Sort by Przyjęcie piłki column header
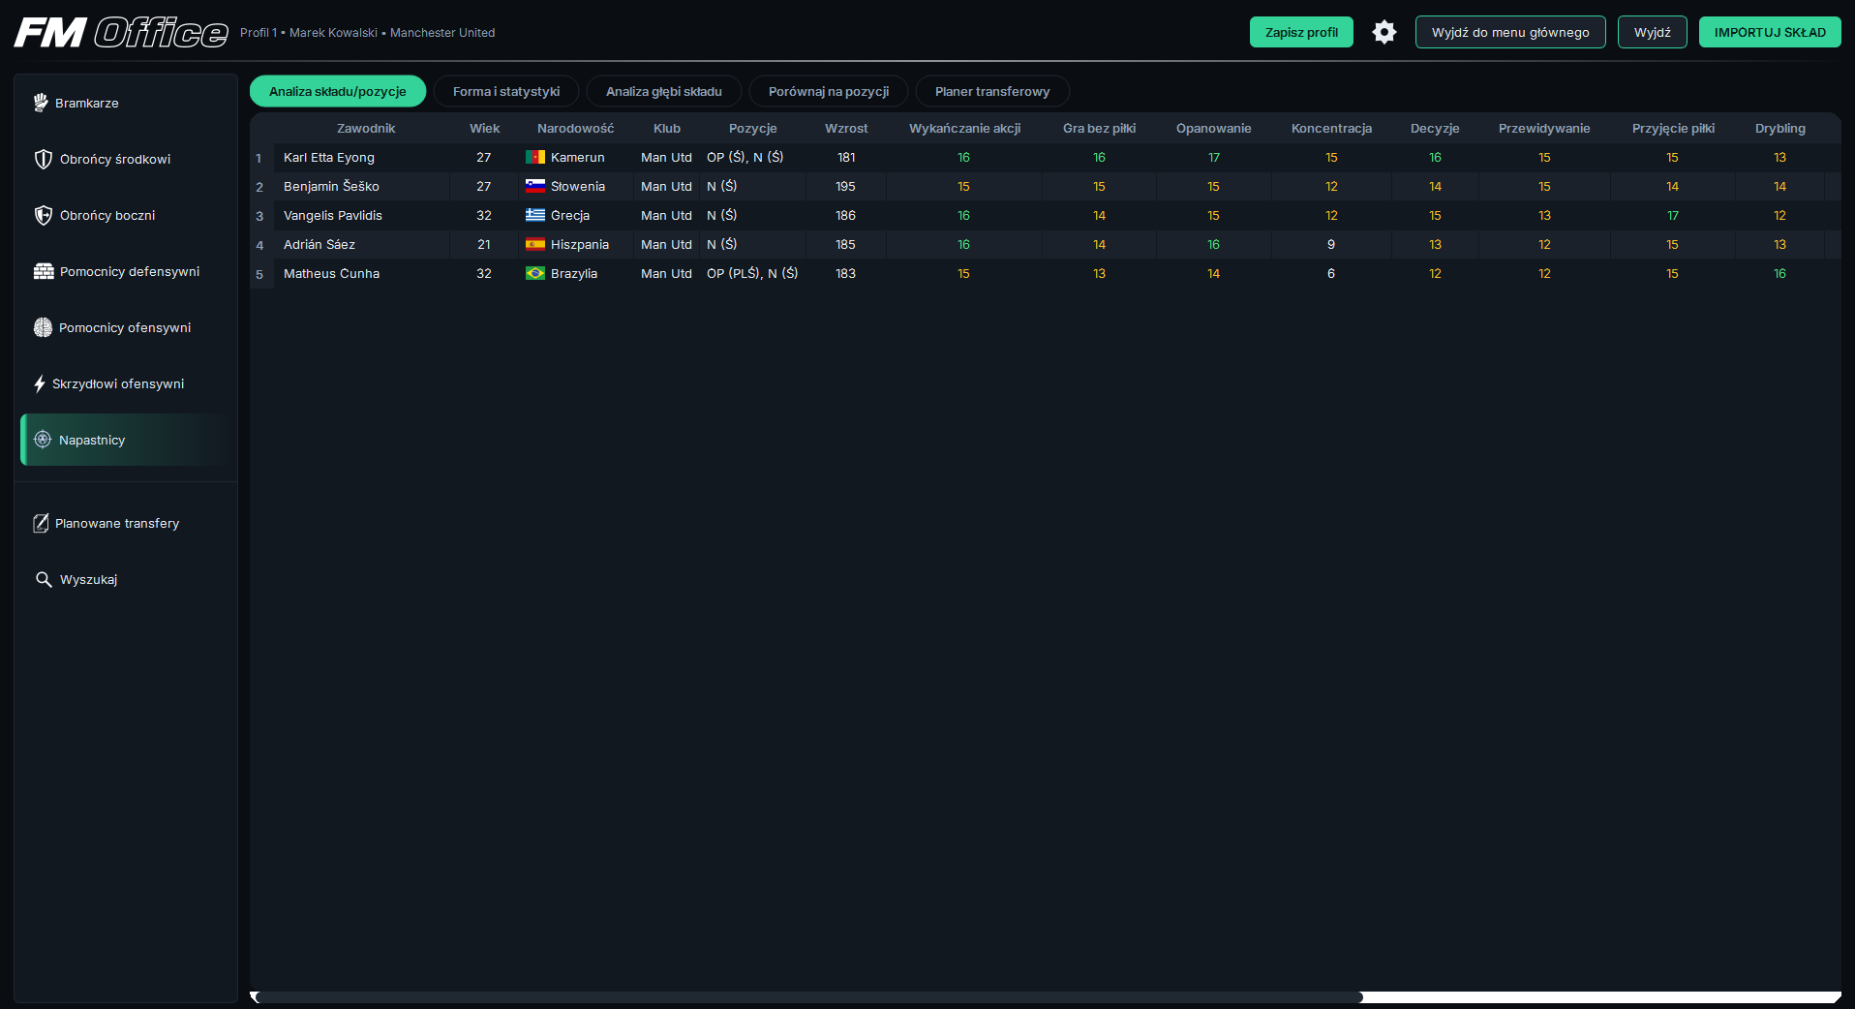1855x1009 pixels. pyautogui.click(x=1673, y=128)
